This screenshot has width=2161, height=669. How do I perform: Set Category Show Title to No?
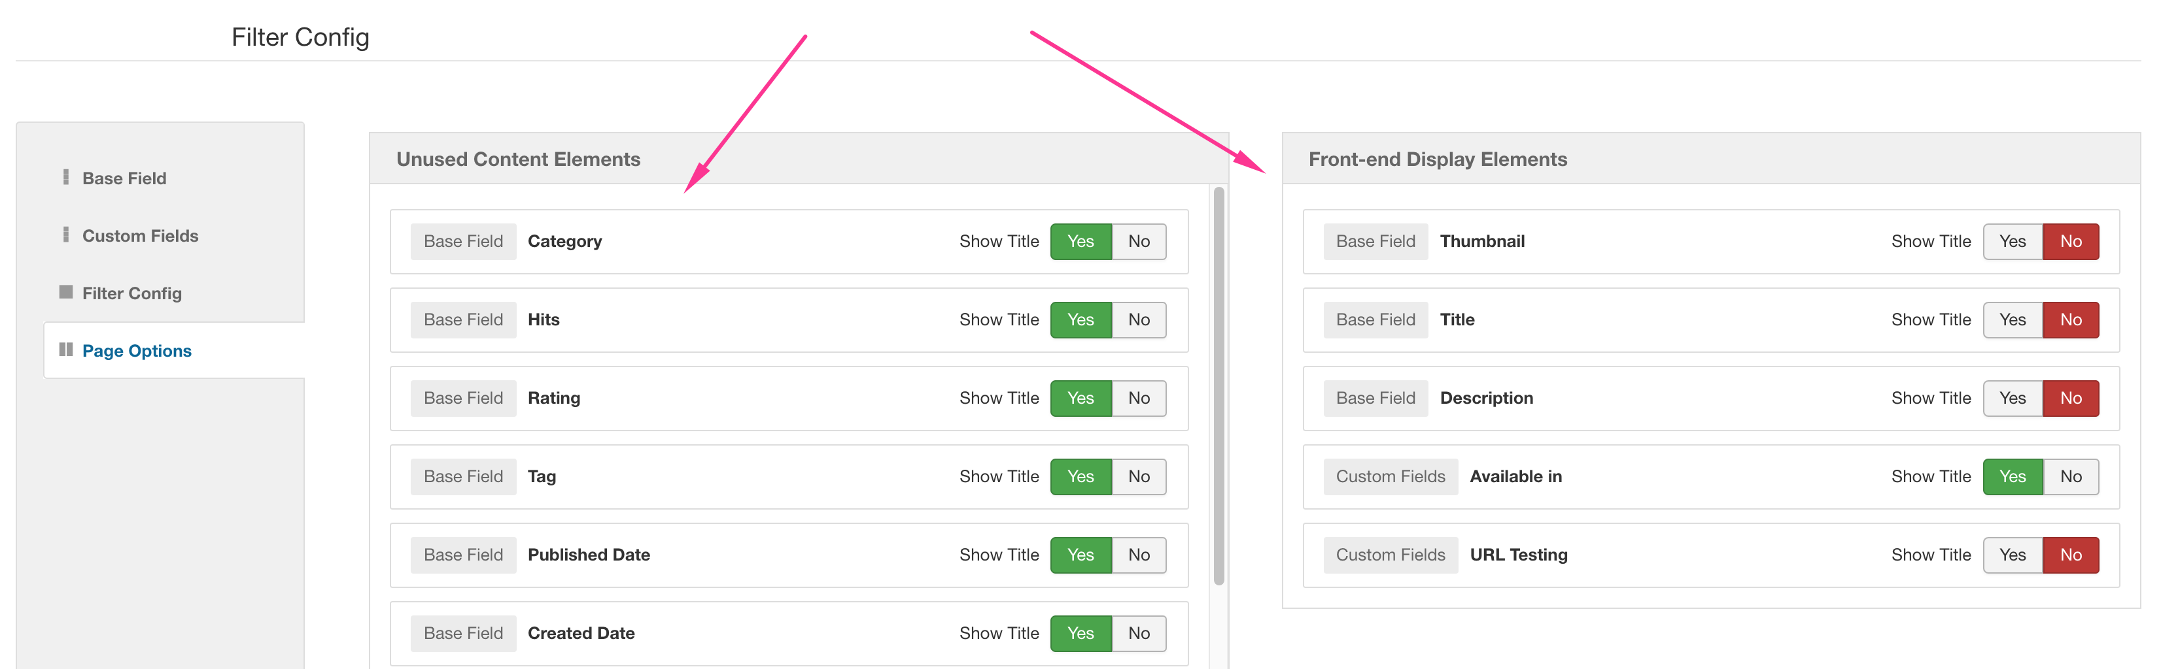pos(1138,242)
